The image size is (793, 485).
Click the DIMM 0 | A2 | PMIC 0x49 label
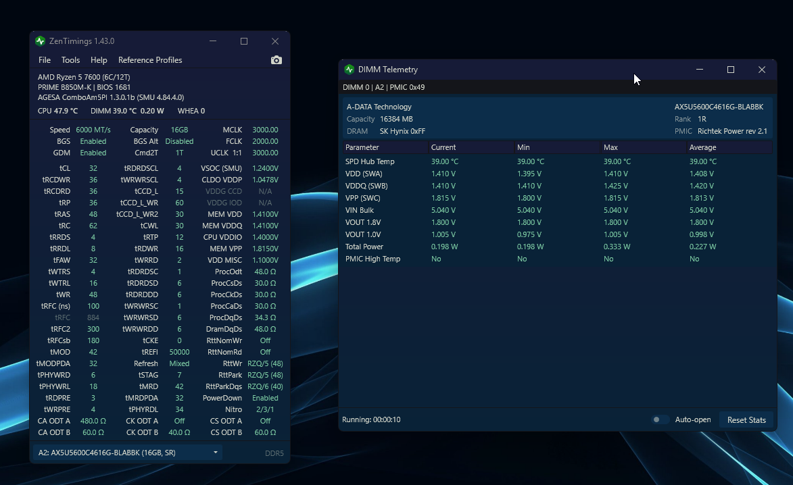click(x=383, y=87)
